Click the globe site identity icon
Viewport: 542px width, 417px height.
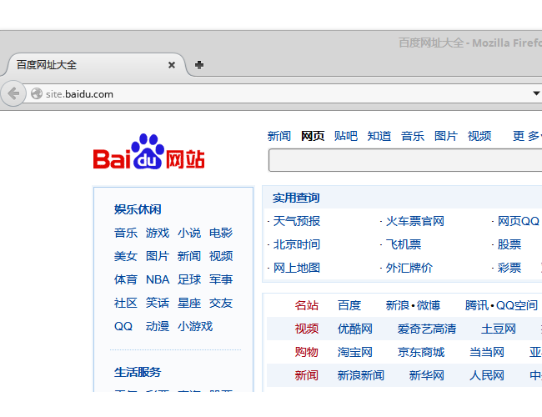click(37, 93)
